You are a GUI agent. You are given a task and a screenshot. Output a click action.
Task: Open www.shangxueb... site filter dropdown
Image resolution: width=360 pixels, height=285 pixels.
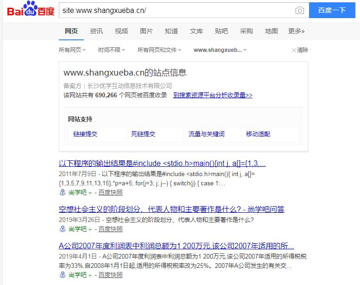click(220, 50)
